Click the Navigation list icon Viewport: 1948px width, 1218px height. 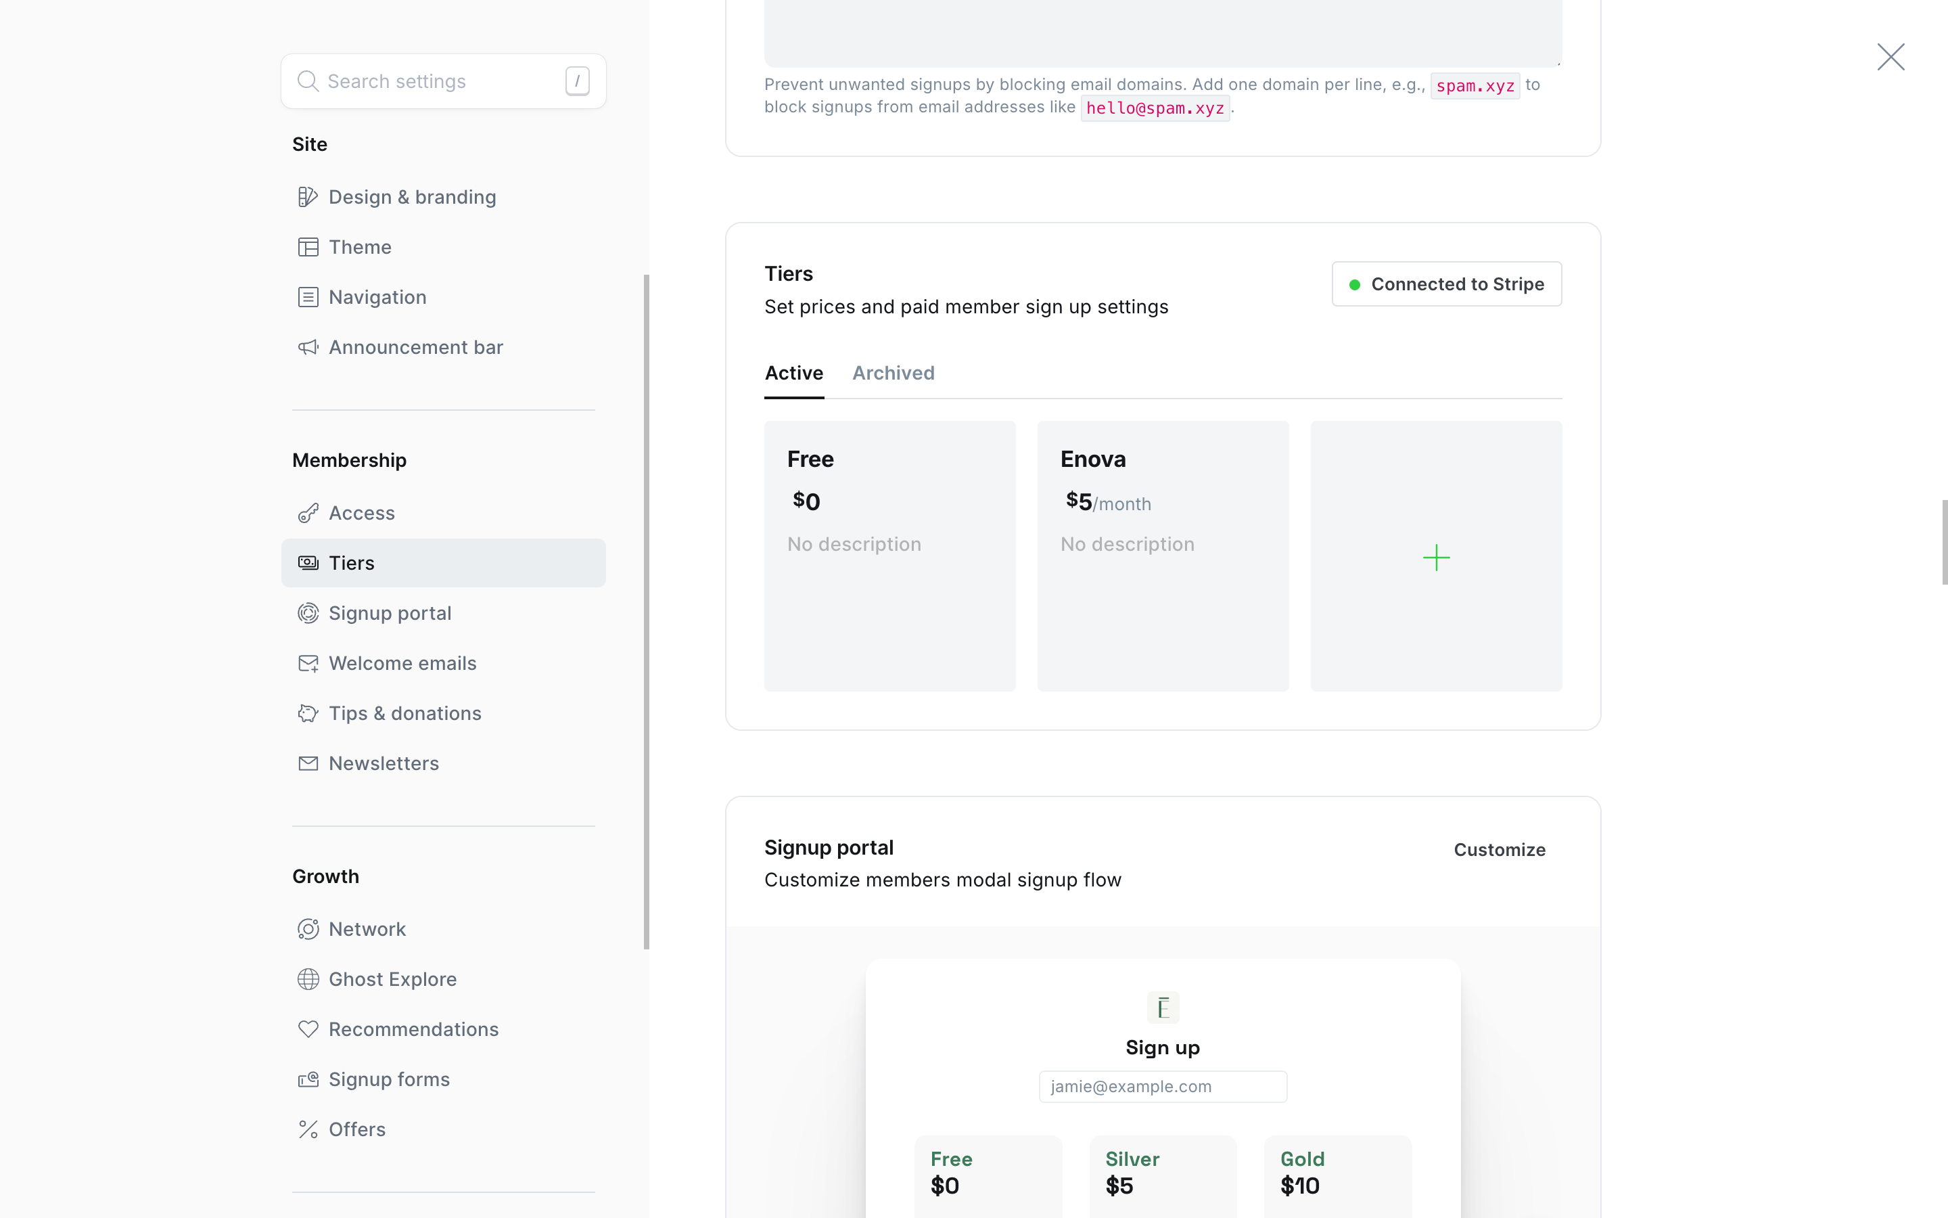308,297
